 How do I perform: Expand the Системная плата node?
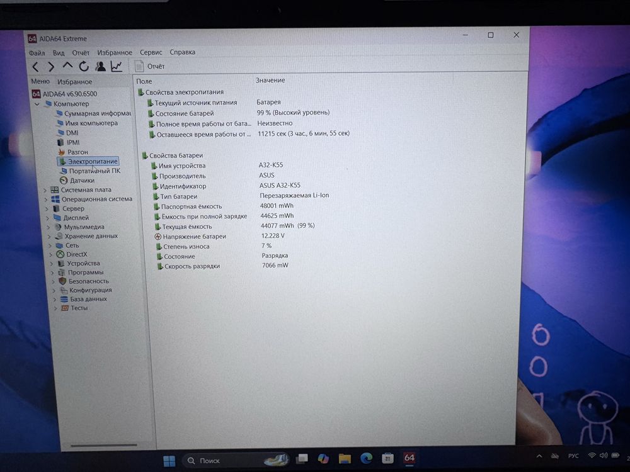click(45, 190)
